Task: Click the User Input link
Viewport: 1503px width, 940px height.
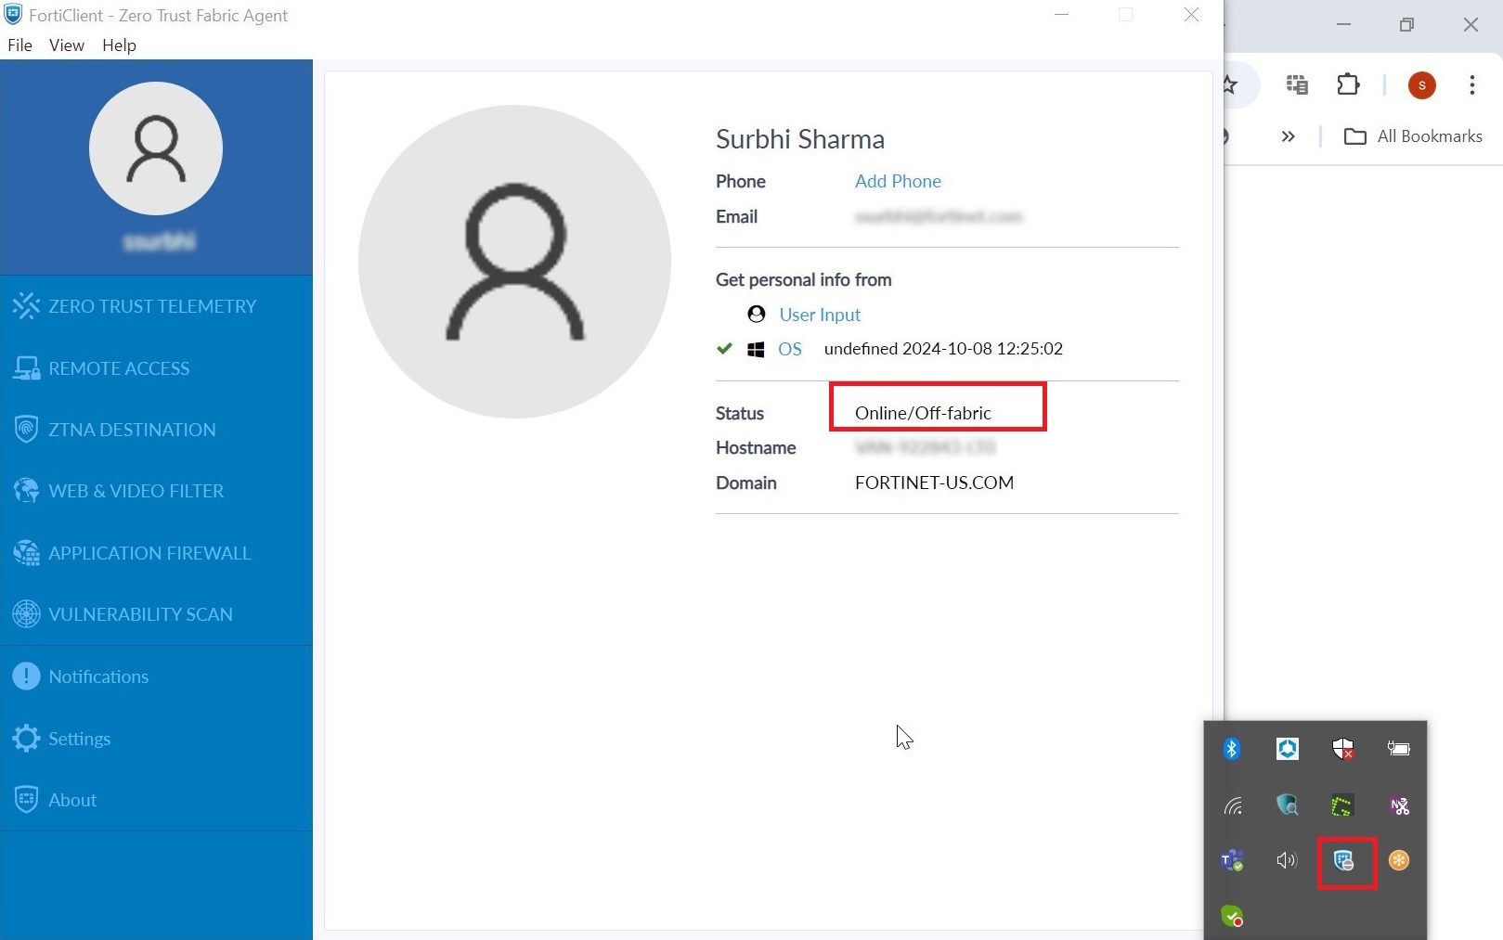Action: 819,315
